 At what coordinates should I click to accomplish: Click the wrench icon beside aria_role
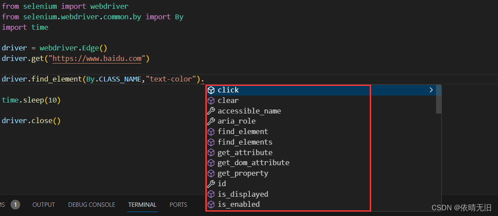[x=211, y=121]
